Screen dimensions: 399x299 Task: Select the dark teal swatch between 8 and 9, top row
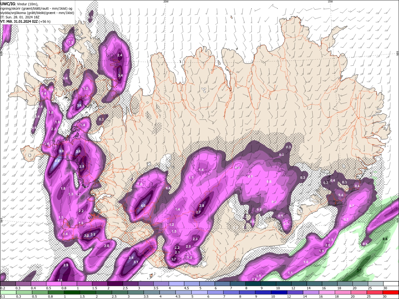[253, 284]
